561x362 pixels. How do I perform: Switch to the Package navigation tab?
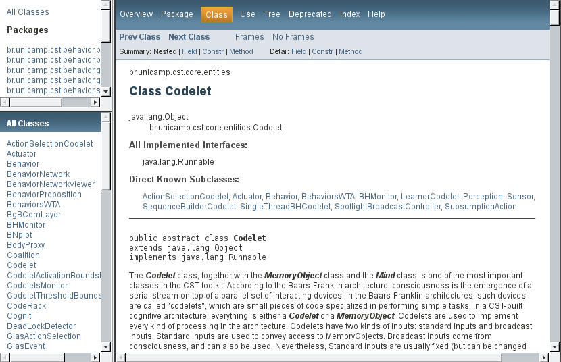tap(176, 14)
